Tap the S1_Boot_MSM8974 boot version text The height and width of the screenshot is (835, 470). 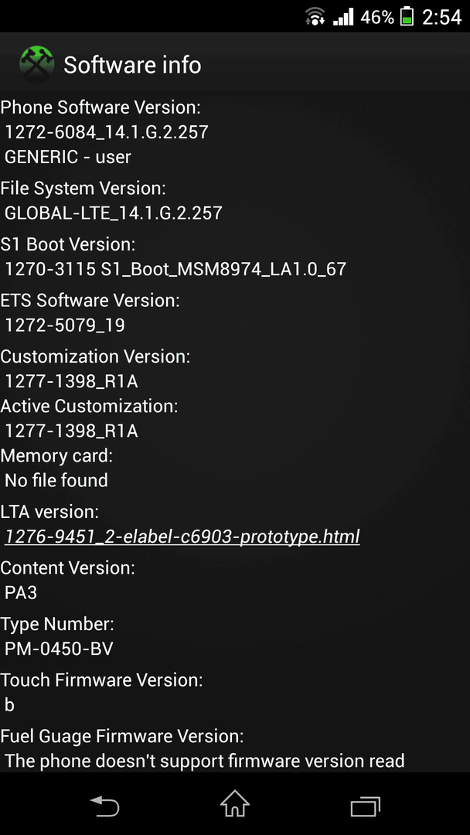point(175,269)
